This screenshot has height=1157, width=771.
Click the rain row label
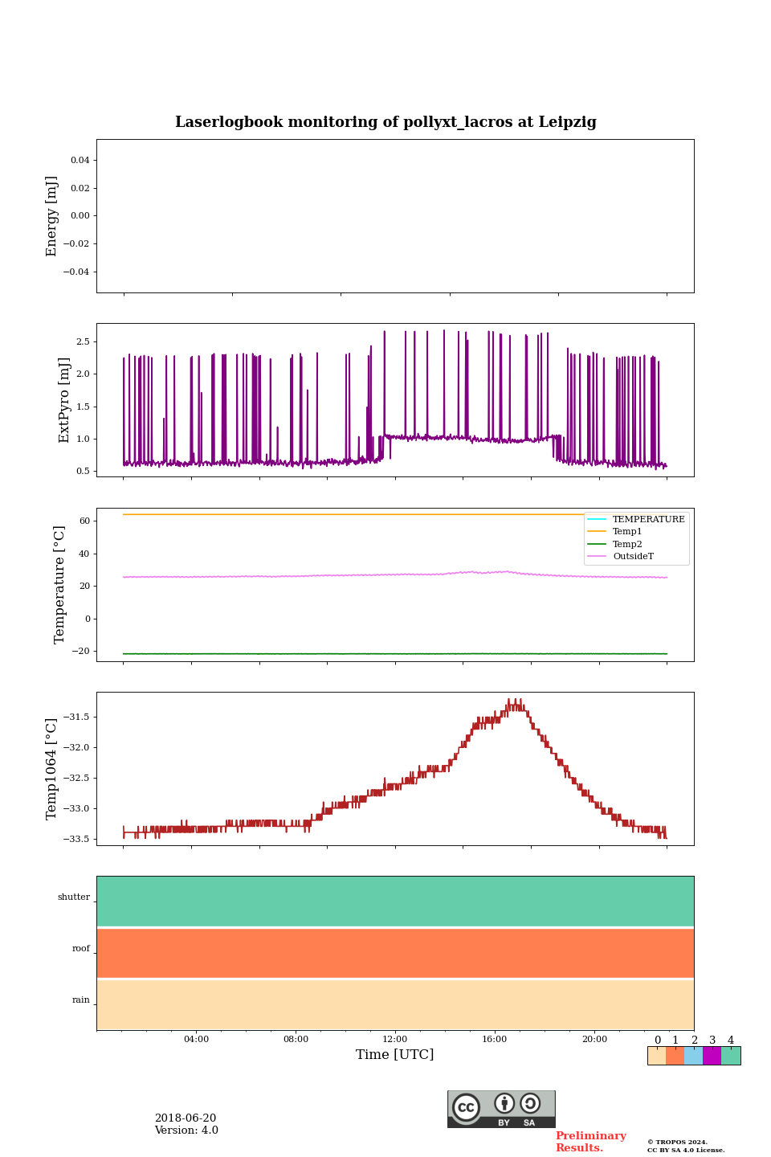click(81, 1000)
